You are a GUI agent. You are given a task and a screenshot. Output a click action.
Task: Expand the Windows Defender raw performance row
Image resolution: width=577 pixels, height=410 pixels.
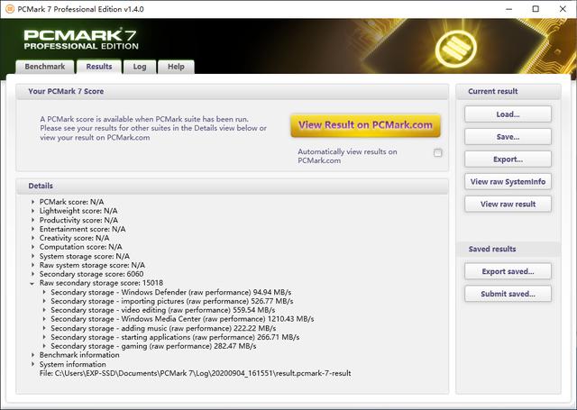coord(44,292)
